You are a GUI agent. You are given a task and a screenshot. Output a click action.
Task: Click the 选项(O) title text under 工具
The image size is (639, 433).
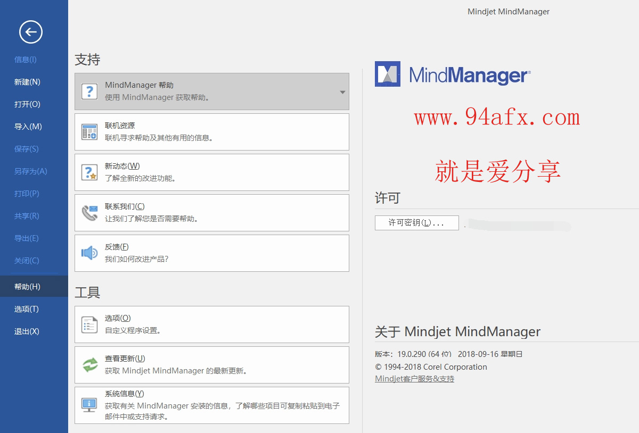point(118,318)
